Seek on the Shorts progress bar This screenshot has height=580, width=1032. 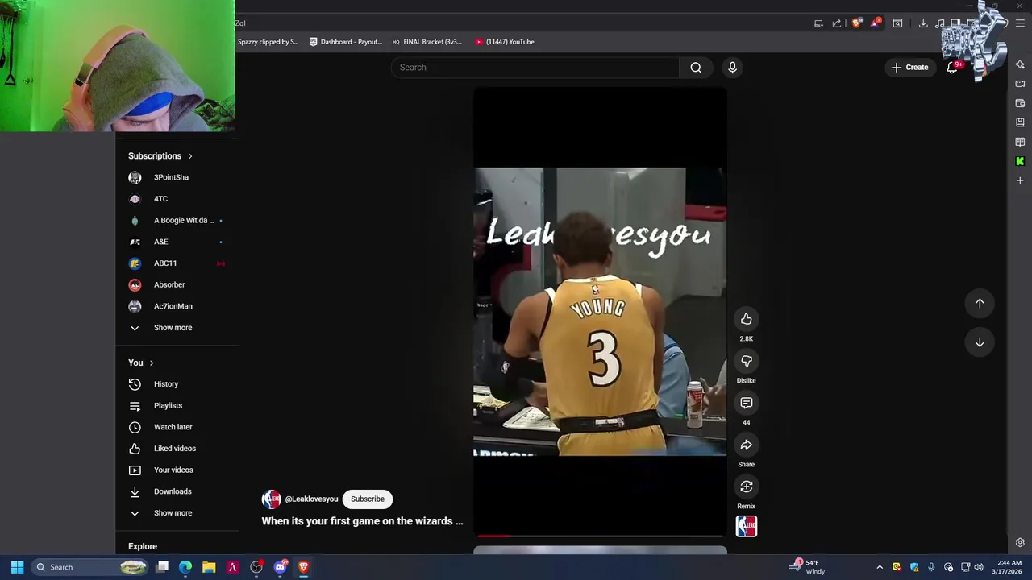click(x=600, y=535)
